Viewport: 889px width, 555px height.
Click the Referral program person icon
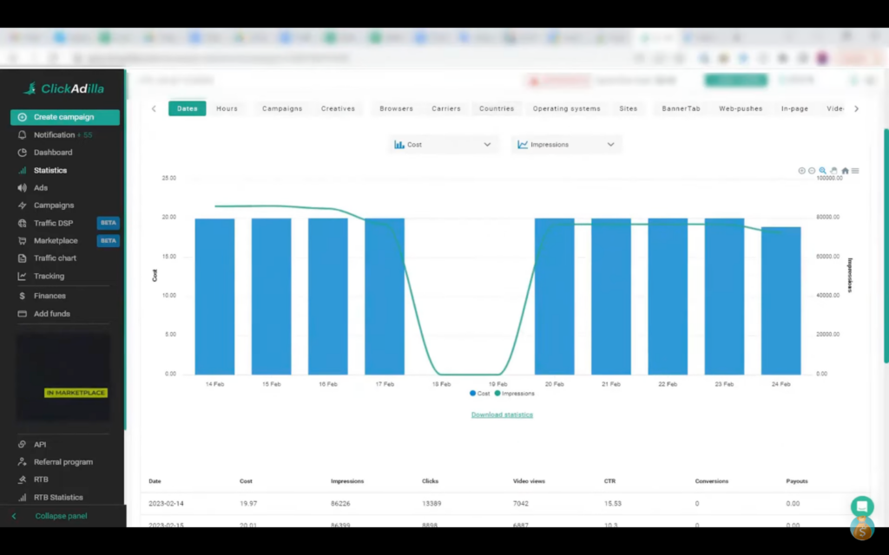(22, 462)
